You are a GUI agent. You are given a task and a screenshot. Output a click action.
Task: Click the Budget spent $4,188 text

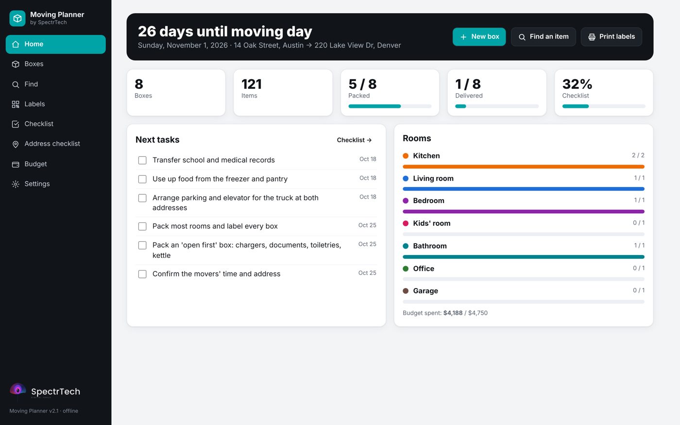tap(445, 313)
